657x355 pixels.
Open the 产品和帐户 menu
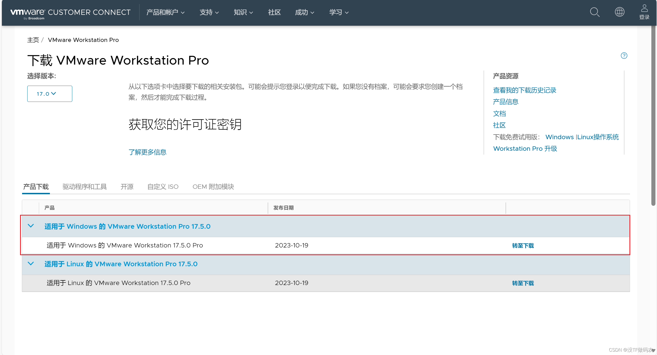point(165,12)
